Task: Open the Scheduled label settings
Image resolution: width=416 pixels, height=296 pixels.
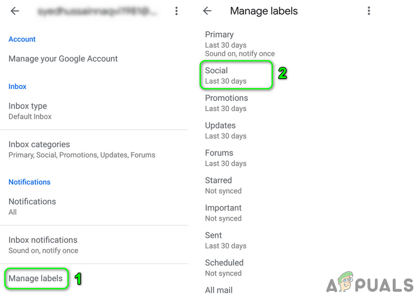Action: tap(224, 268)
